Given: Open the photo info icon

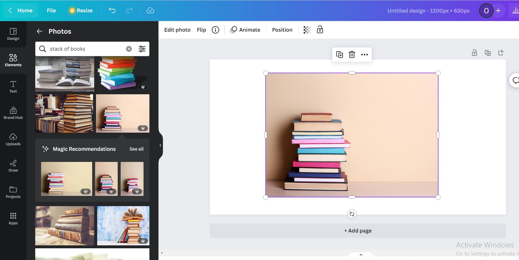Looking at the screenshot, I should 215,30.
